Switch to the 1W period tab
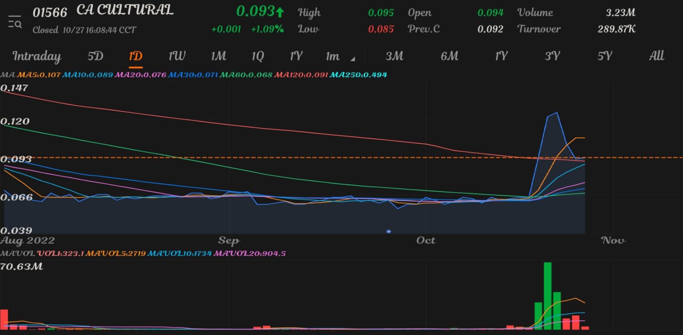 pyautogui.click(x=177, y=56)
